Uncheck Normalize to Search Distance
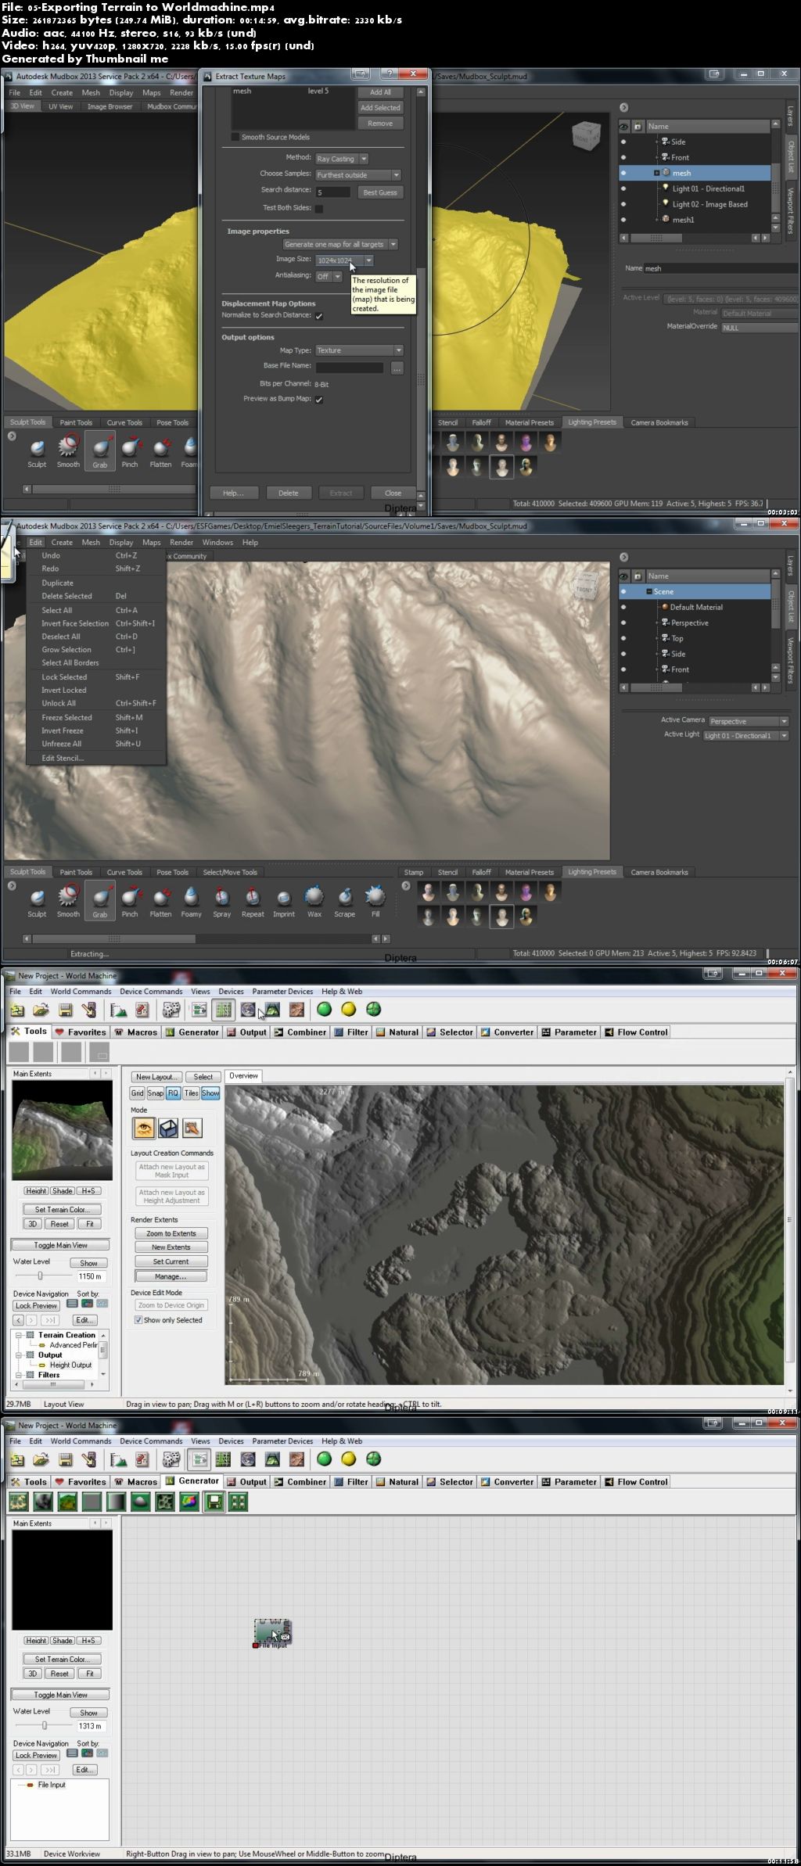 click(x=319, y=316)
